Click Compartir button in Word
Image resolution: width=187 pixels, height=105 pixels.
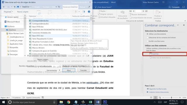tap(174, 7)
